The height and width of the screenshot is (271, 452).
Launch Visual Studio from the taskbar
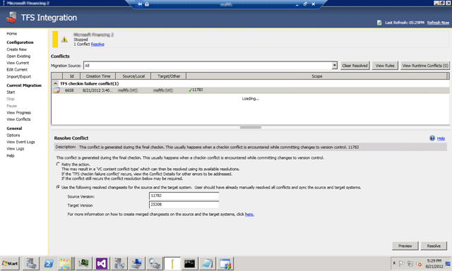pos(102,263)
